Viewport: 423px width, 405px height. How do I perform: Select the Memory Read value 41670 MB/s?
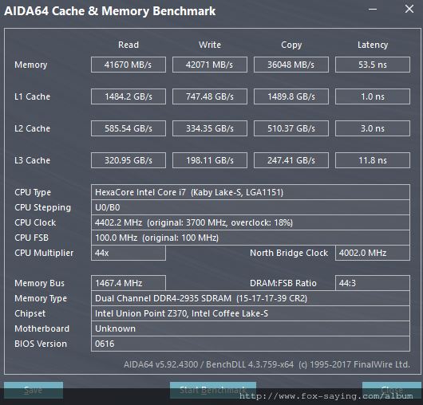coord(128,65)
